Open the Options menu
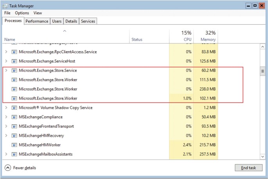 [x=22, y=13]
